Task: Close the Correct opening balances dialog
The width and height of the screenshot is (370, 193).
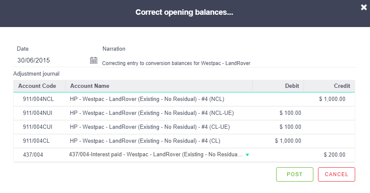Action: point(364,8)
